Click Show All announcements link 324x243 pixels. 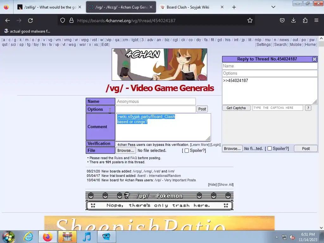pyautogui.click(x=226, y=184)
